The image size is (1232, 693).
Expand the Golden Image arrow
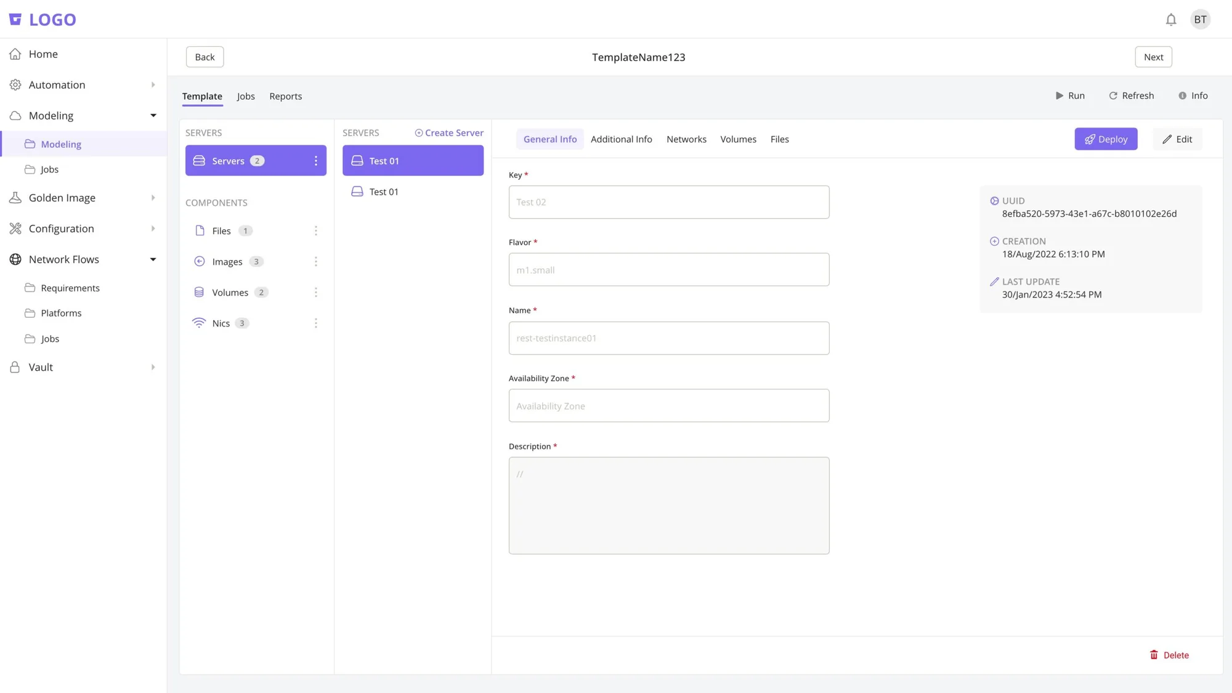click(x=153, y=198)
